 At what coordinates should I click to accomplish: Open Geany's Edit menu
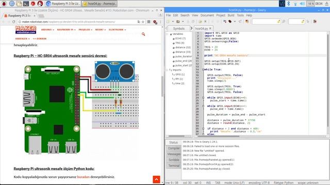(175, 15)
